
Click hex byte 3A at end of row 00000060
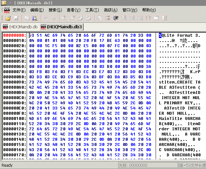point(148,67)
